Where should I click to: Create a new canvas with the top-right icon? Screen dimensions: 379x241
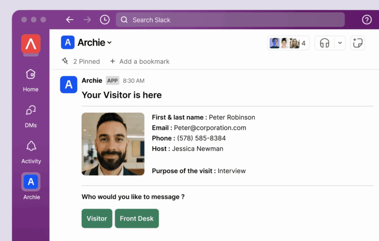pos(358,43)
